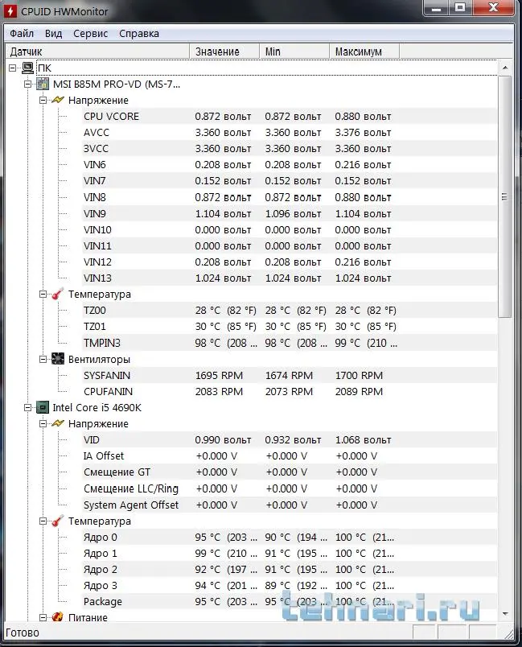Select the VIN10 row
Image resolution: width=522 pixels, height=647 pixels.
(x=289, y=229)
